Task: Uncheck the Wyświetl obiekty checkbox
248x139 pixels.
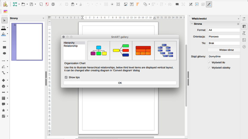Action: click(209, 68)
